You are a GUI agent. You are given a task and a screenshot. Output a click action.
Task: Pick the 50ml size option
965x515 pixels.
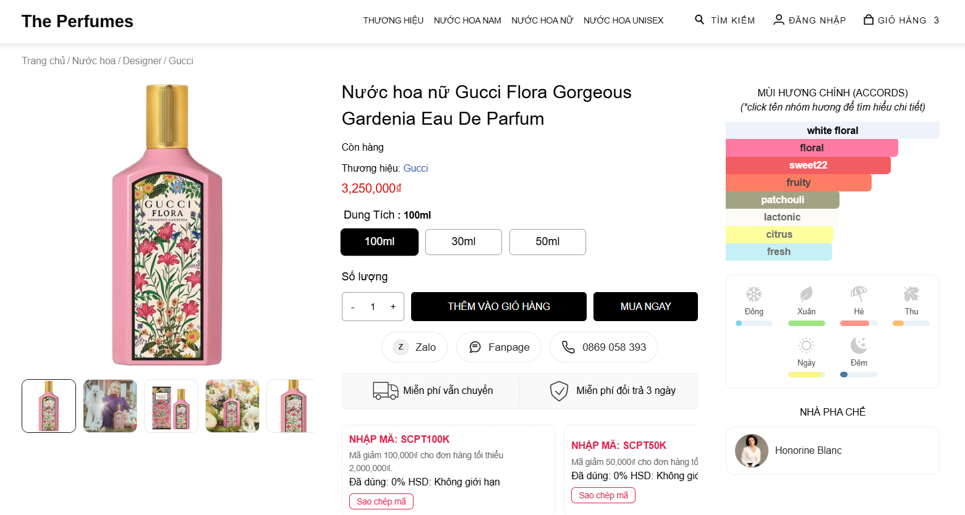[548, 241]
